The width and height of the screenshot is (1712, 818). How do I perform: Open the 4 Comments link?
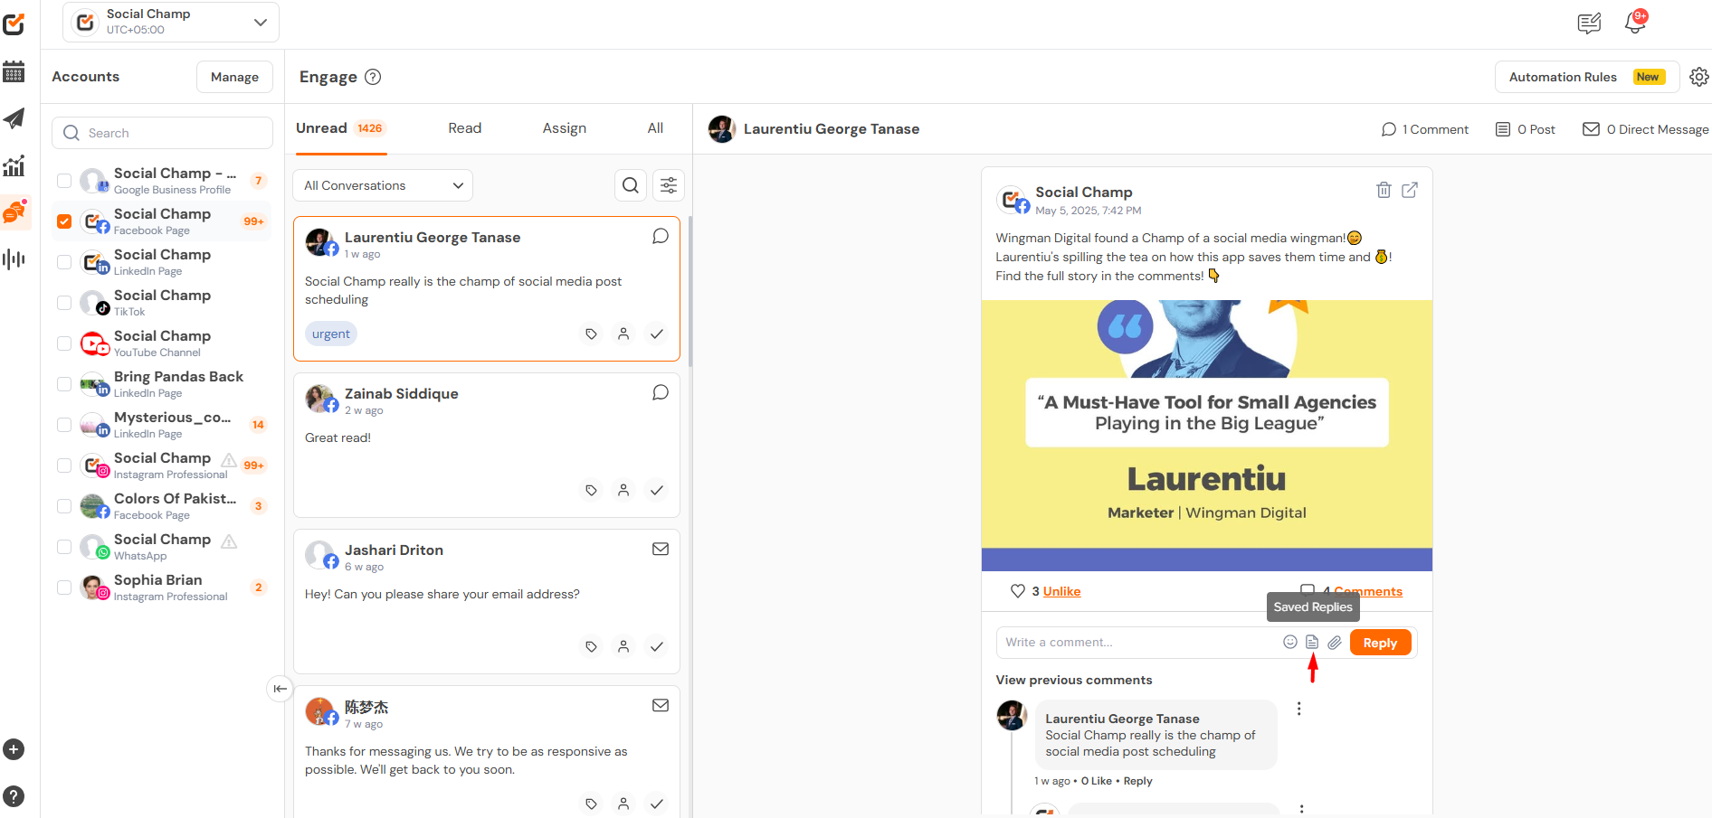(x=1362, y=591)
